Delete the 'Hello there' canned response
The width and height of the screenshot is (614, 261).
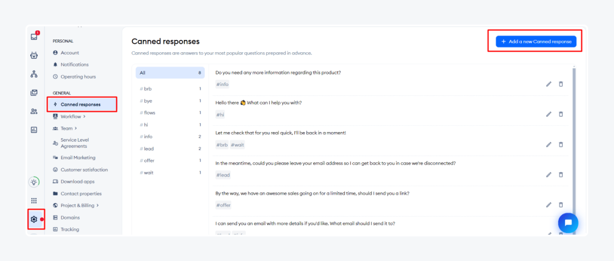(561, 114)
